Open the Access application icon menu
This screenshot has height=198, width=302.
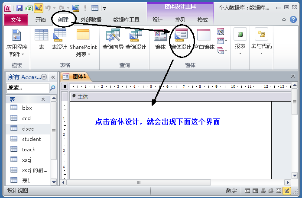coord(8,8)
